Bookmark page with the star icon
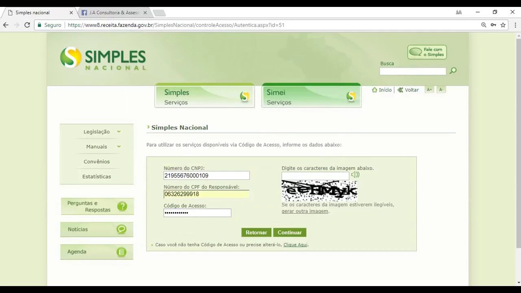Image resolution: width=521 pixels, height=293 pixels. point(503,25)
